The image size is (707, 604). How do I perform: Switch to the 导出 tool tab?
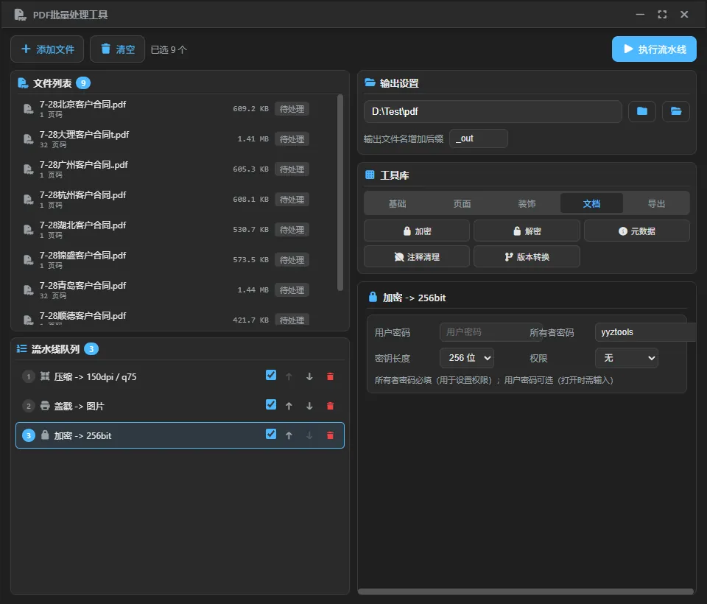coord(656,204)
